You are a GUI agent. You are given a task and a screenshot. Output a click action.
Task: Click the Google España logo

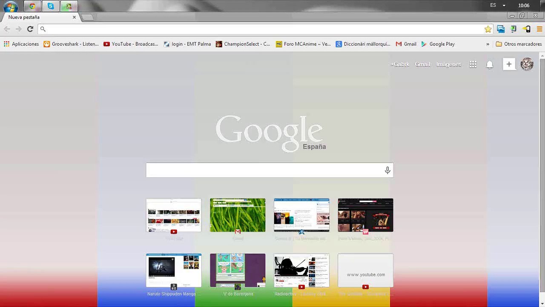(x=270, y=133)
